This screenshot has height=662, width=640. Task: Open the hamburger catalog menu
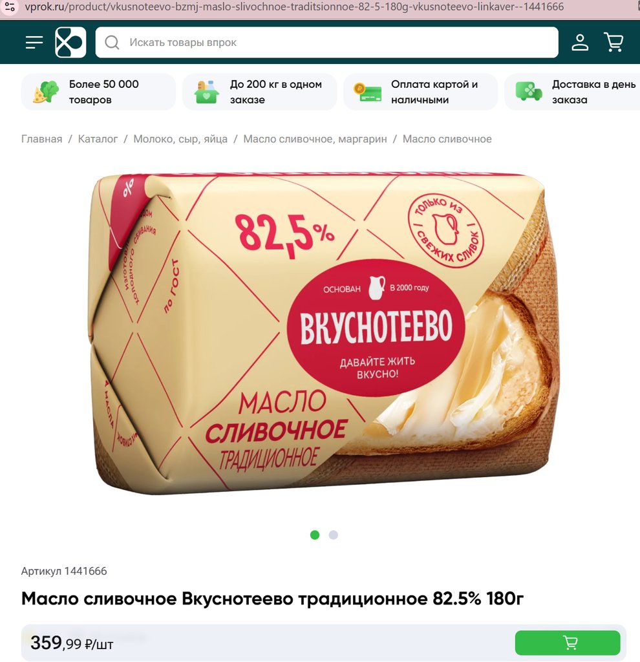(x=34, y=42)
